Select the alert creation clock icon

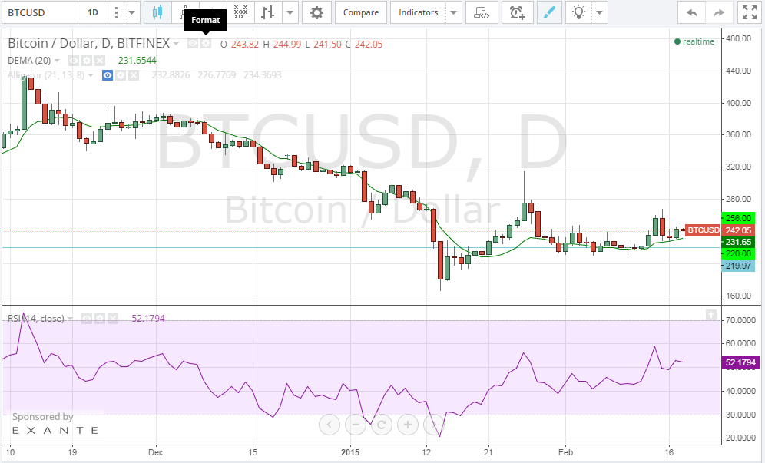click(x=518, y=12)
